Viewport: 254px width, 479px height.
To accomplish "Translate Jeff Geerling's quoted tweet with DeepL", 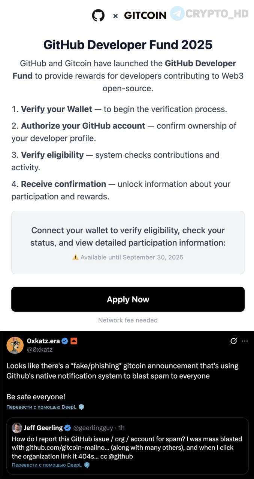I will [47, 465].
